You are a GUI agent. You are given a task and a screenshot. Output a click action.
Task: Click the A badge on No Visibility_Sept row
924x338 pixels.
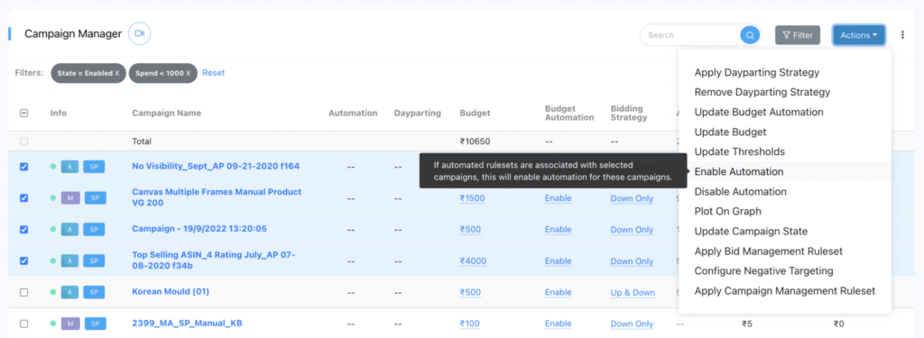coord(70,167)
